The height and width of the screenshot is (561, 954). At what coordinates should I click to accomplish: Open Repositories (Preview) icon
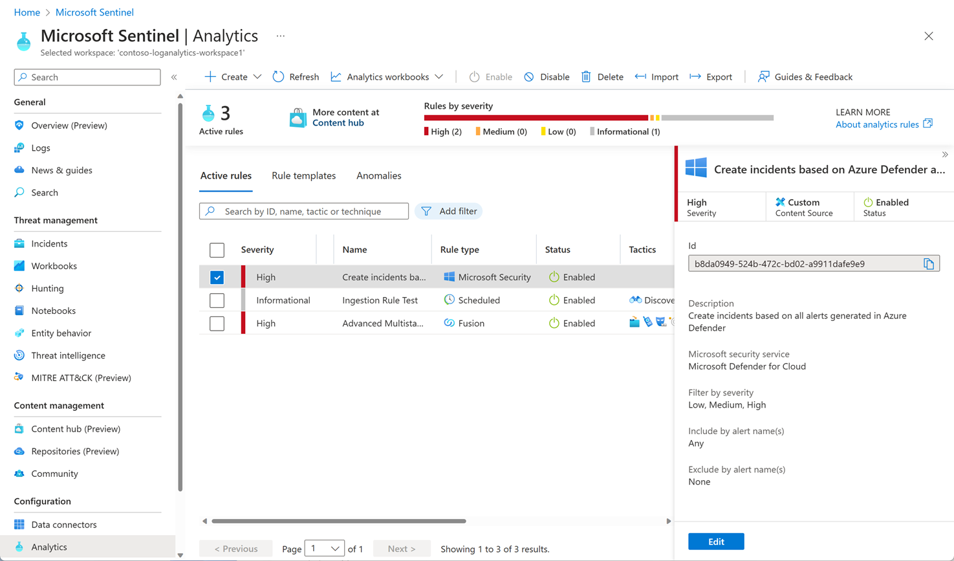[x=19, y=452]
